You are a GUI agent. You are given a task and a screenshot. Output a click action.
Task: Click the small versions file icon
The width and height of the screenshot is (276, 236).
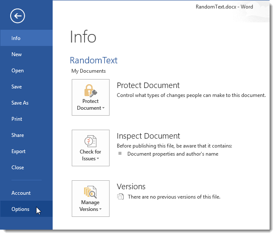pyautogui.click(x=121, y=197)
